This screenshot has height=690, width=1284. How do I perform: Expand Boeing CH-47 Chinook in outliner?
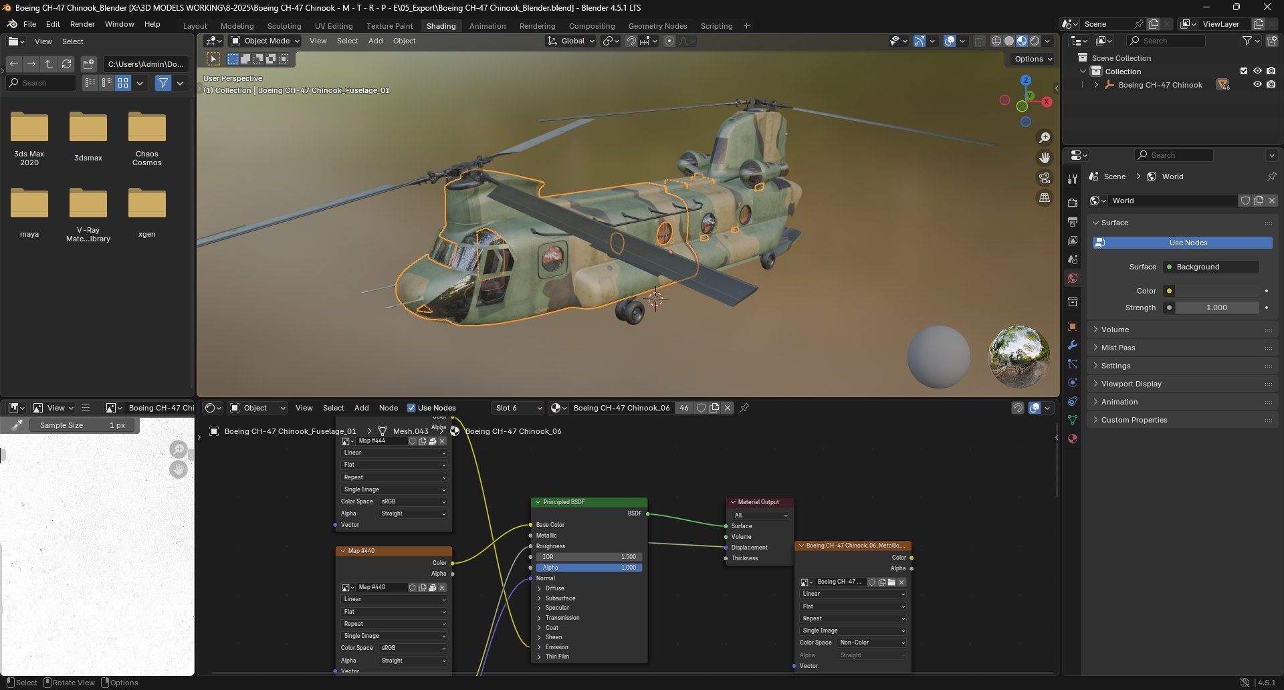coord(1096,85)
